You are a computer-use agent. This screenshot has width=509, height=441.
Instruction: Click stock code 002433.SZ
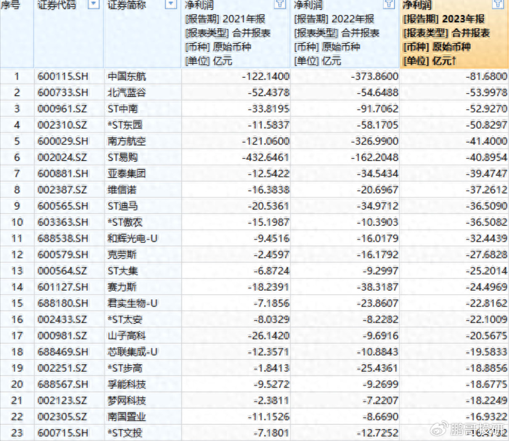[62, 319]
